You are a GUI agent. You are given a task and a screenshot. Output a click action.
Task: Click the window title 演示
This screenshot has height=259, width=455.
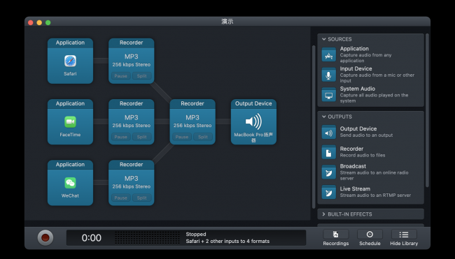coord(227,22)
